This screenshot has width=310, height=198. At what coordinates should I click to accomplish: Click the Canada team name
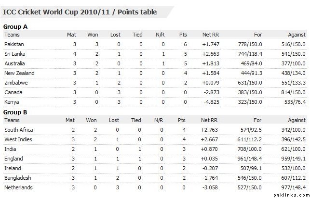(13, 92)
